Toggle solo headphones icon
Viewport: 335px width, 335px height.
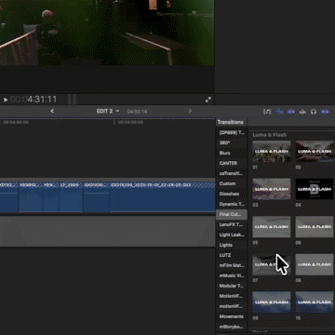314,112
